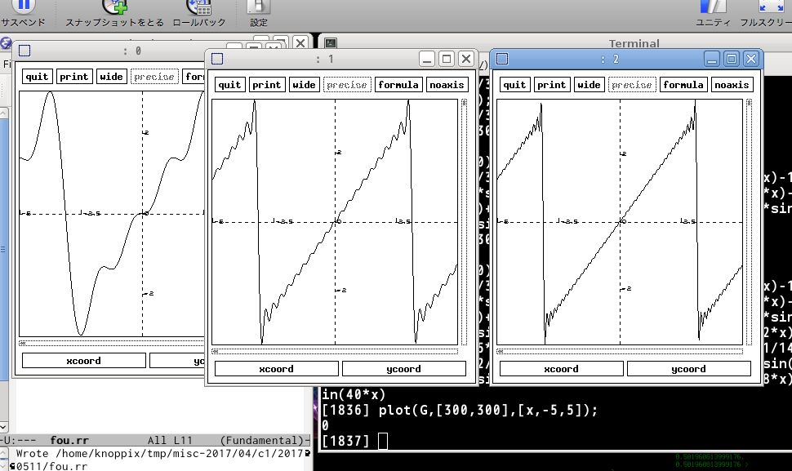
Task: Open window menu icon of plot window 1
Action: [x=217, y=59]
